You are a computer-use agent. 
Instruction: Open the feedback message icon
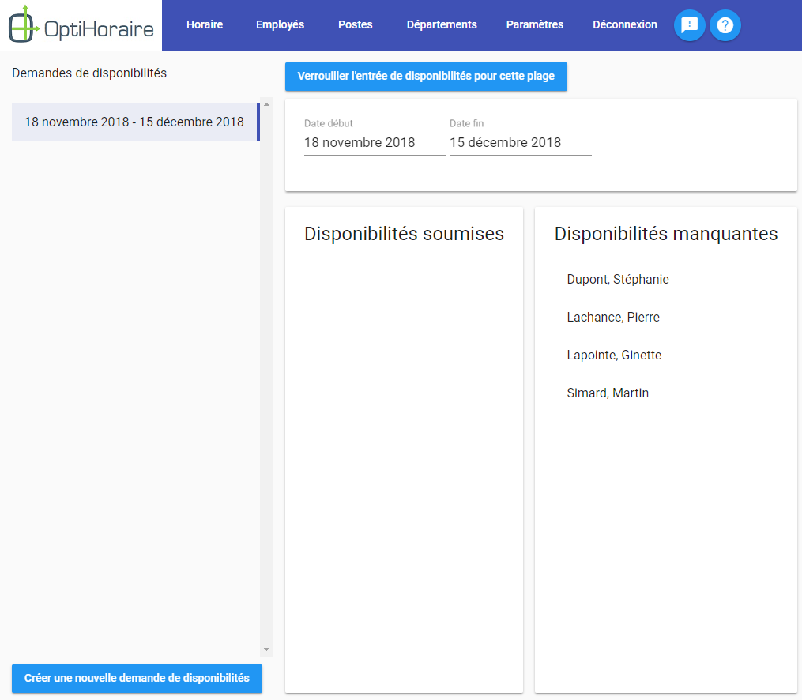tap(690, 25)
